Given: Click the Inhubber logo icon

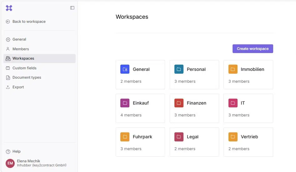Looking at the screenshot, I should 9,8.
